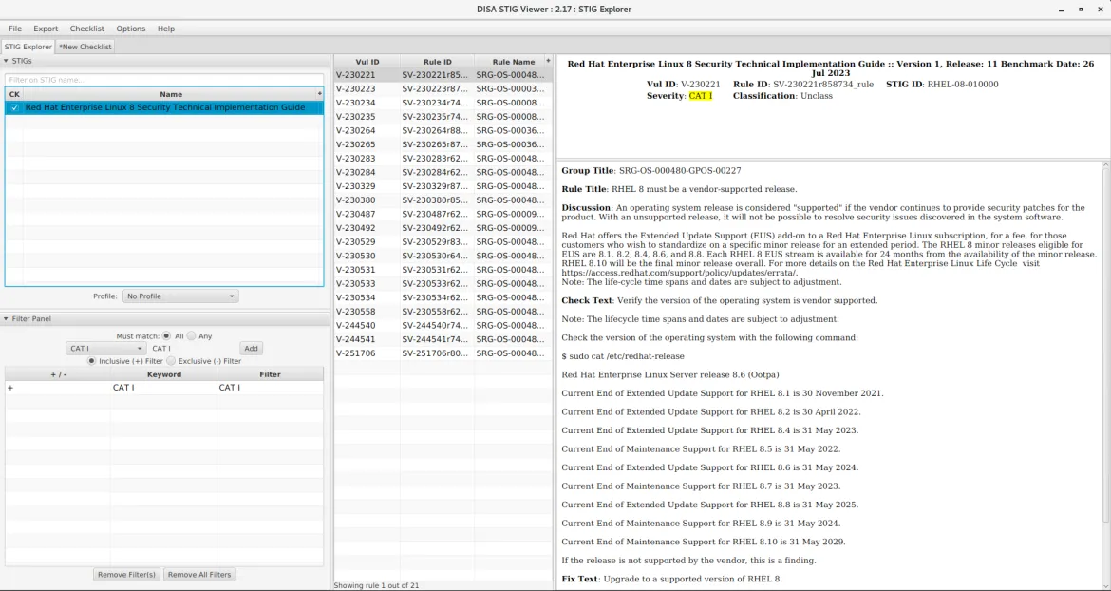Click the Add filter button
Screen dimensions: 1111x591
[251, 348]
